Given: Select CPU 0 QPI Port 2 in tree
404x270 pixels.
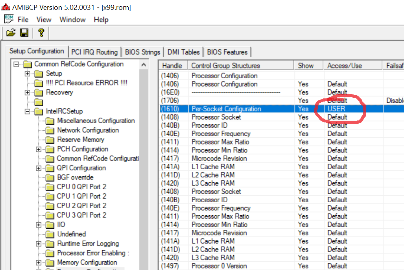Looking at the screenshot, I should click(x=81, y=187).
